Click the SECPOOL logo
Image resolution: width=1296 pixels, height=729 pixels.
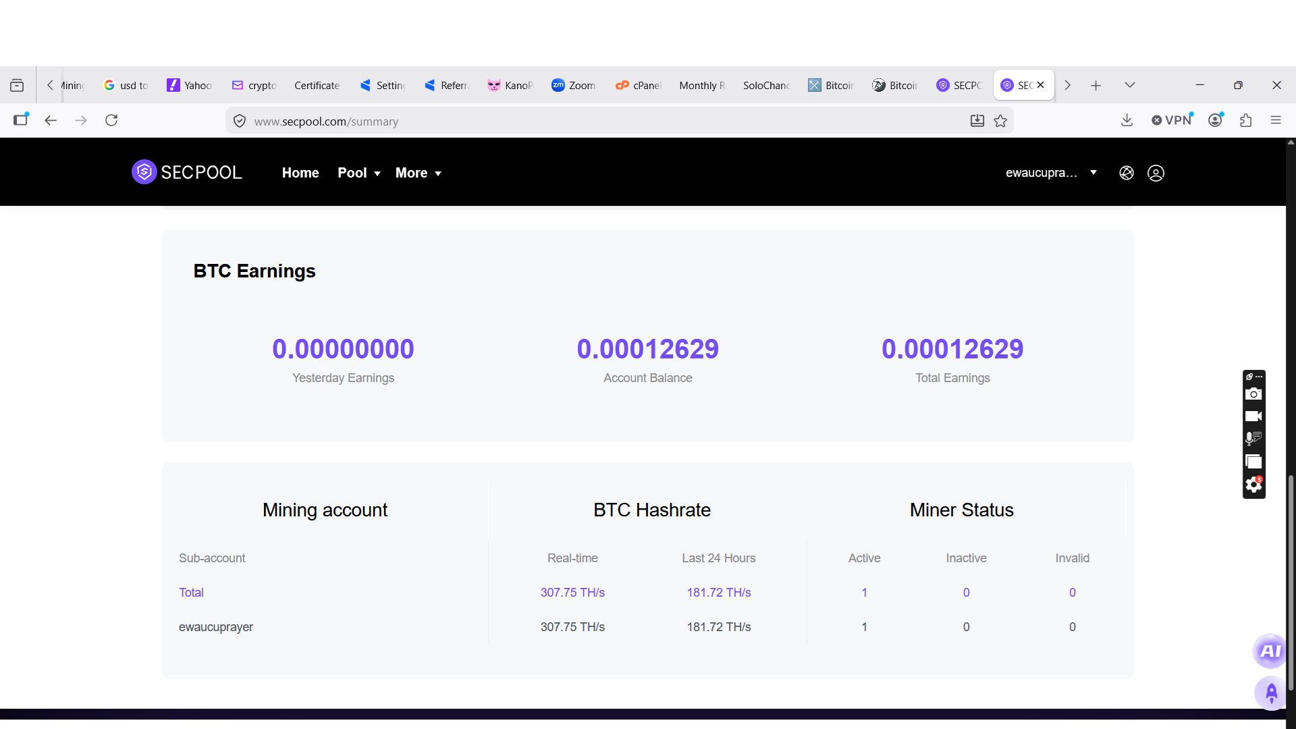tap(187, 172)
